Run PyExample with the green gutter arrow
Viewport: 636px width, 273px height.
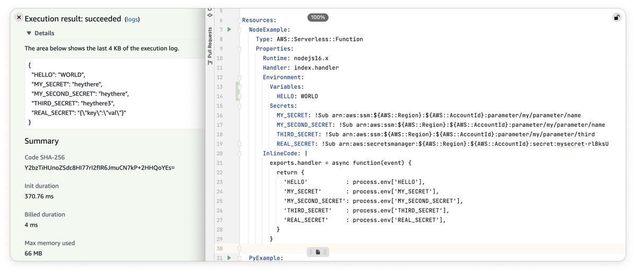click(x=229, y=258)
